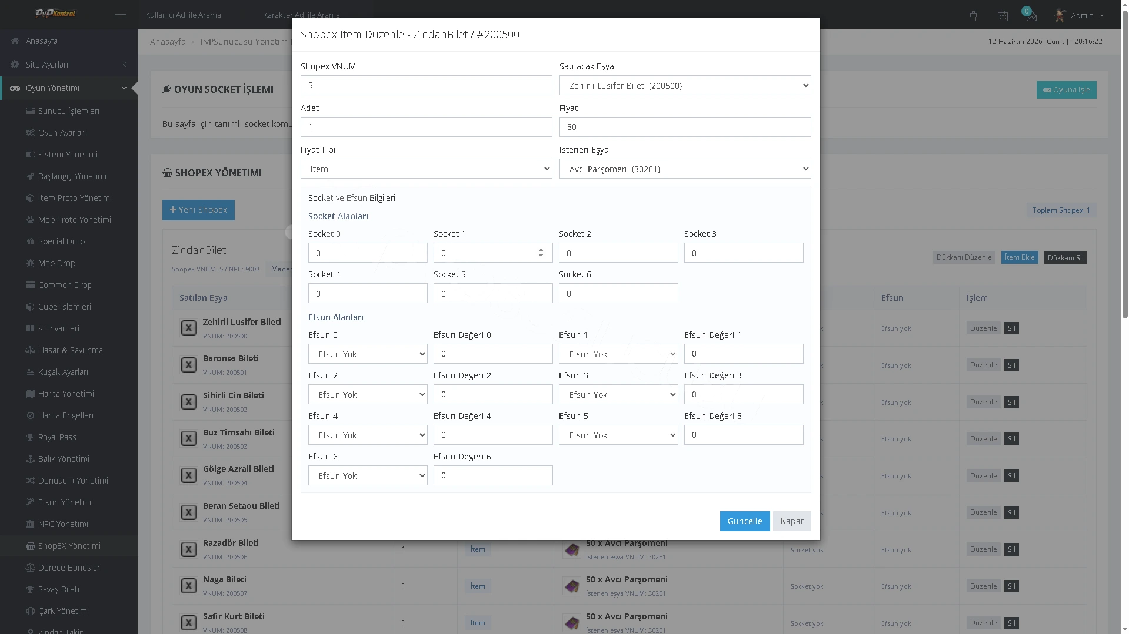Expand the Efsun 0 dropdown
This screenshot has height=634, width=1129.
(368, 354)
